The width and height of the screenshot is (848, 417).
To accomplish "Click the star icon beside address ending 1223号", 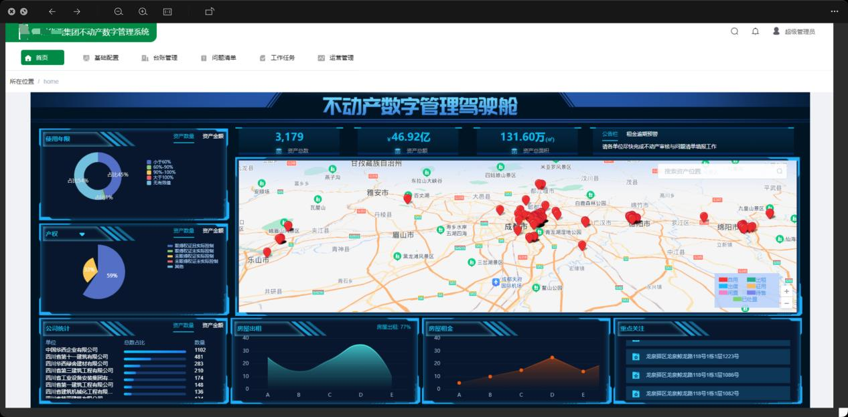I will (635, 357).
